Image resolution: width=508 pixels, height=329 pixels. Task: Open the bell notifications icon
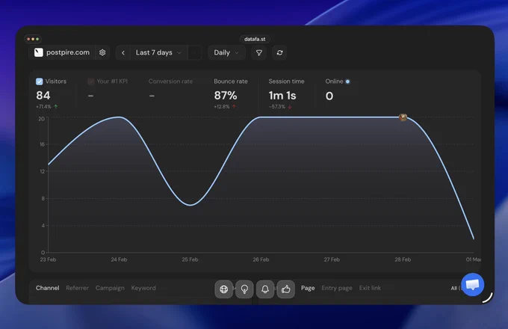pos(265,289)
